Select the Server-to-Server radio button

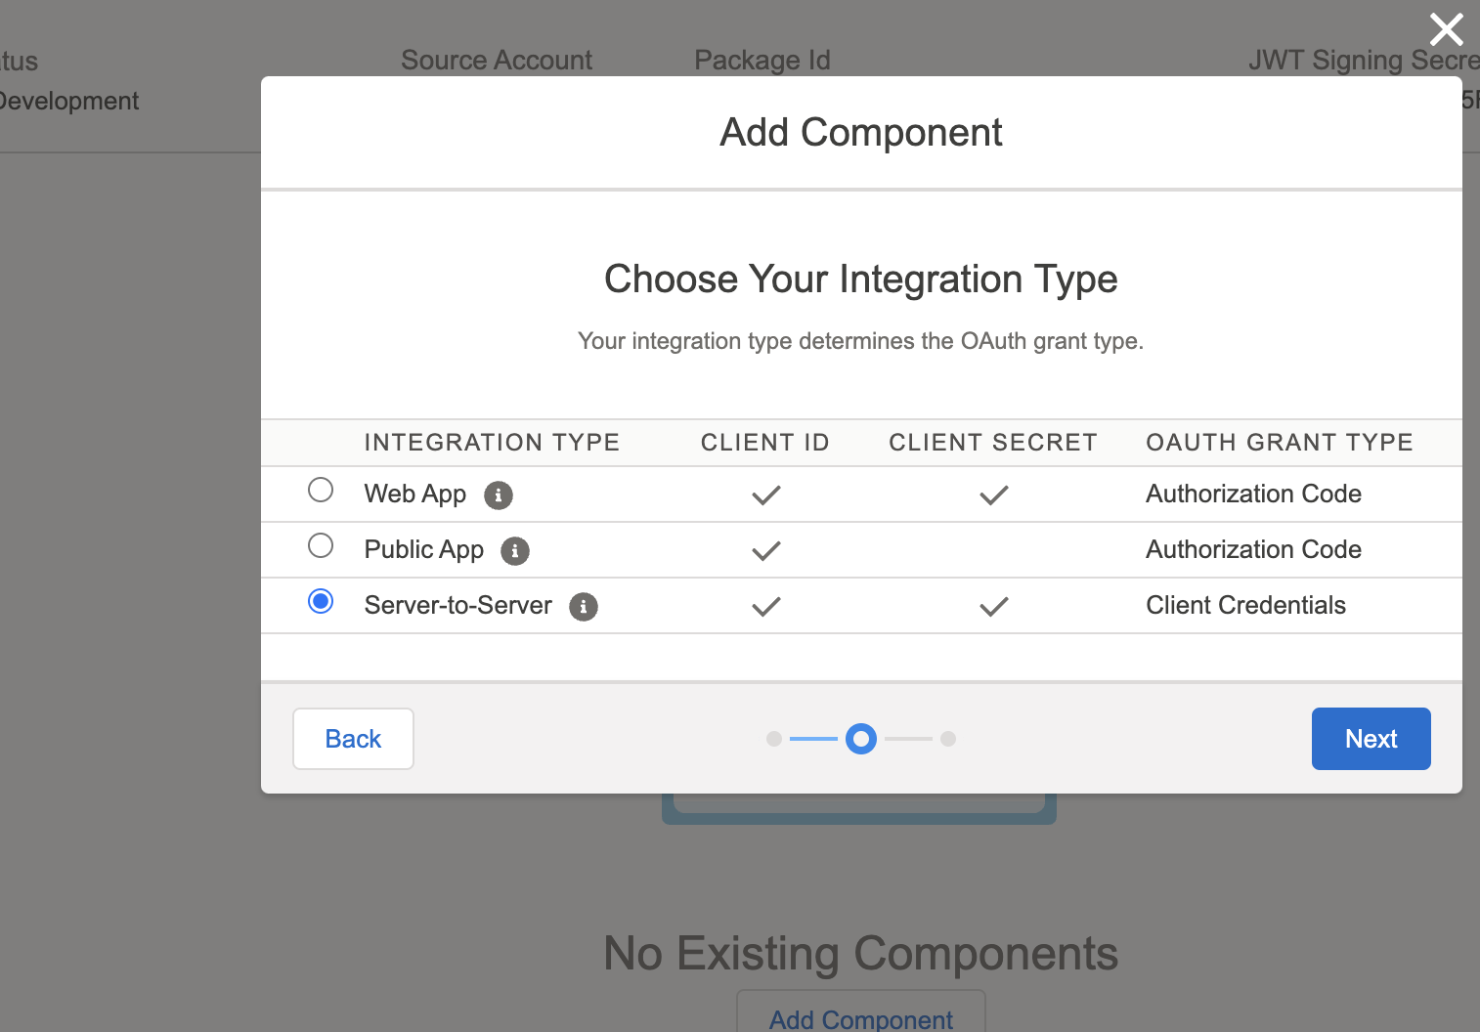point(321,601)
